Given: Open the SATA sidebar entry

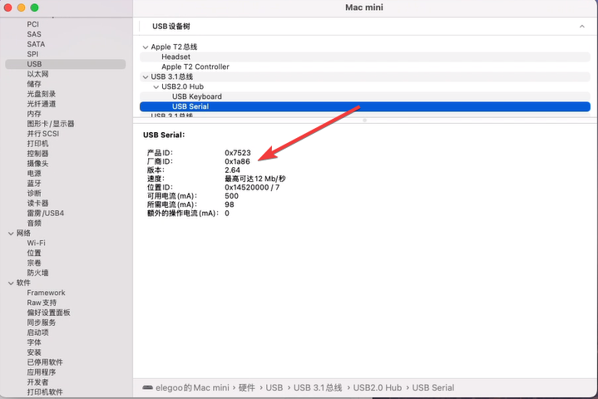Looking at the screenshot, I should (x=36, y=44).
